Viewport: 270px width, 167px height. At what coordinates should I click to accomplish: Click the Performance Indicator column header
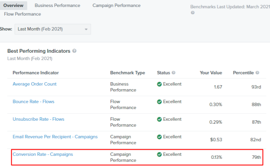pyautogui.click(x=36, y=73)
